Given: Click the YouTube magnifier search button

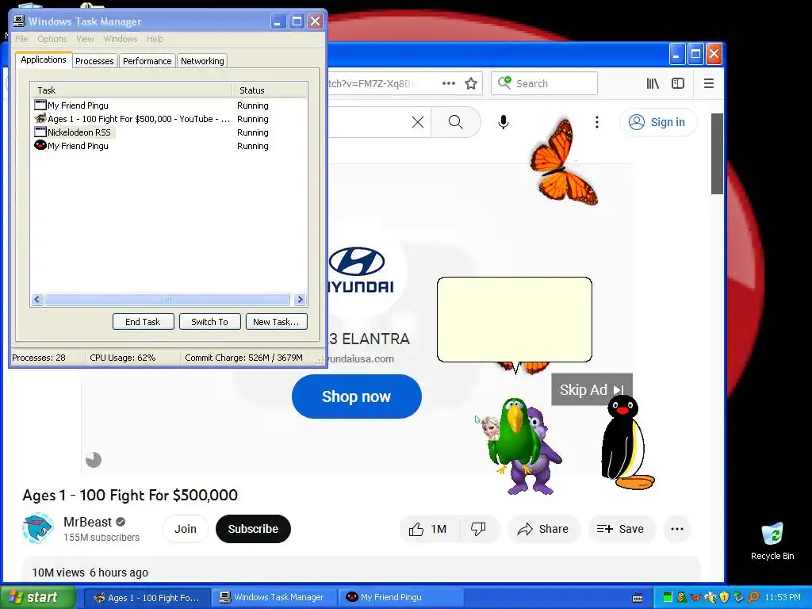Looking at the screenshot, I should pyautogui.click(x=456, y=122).
